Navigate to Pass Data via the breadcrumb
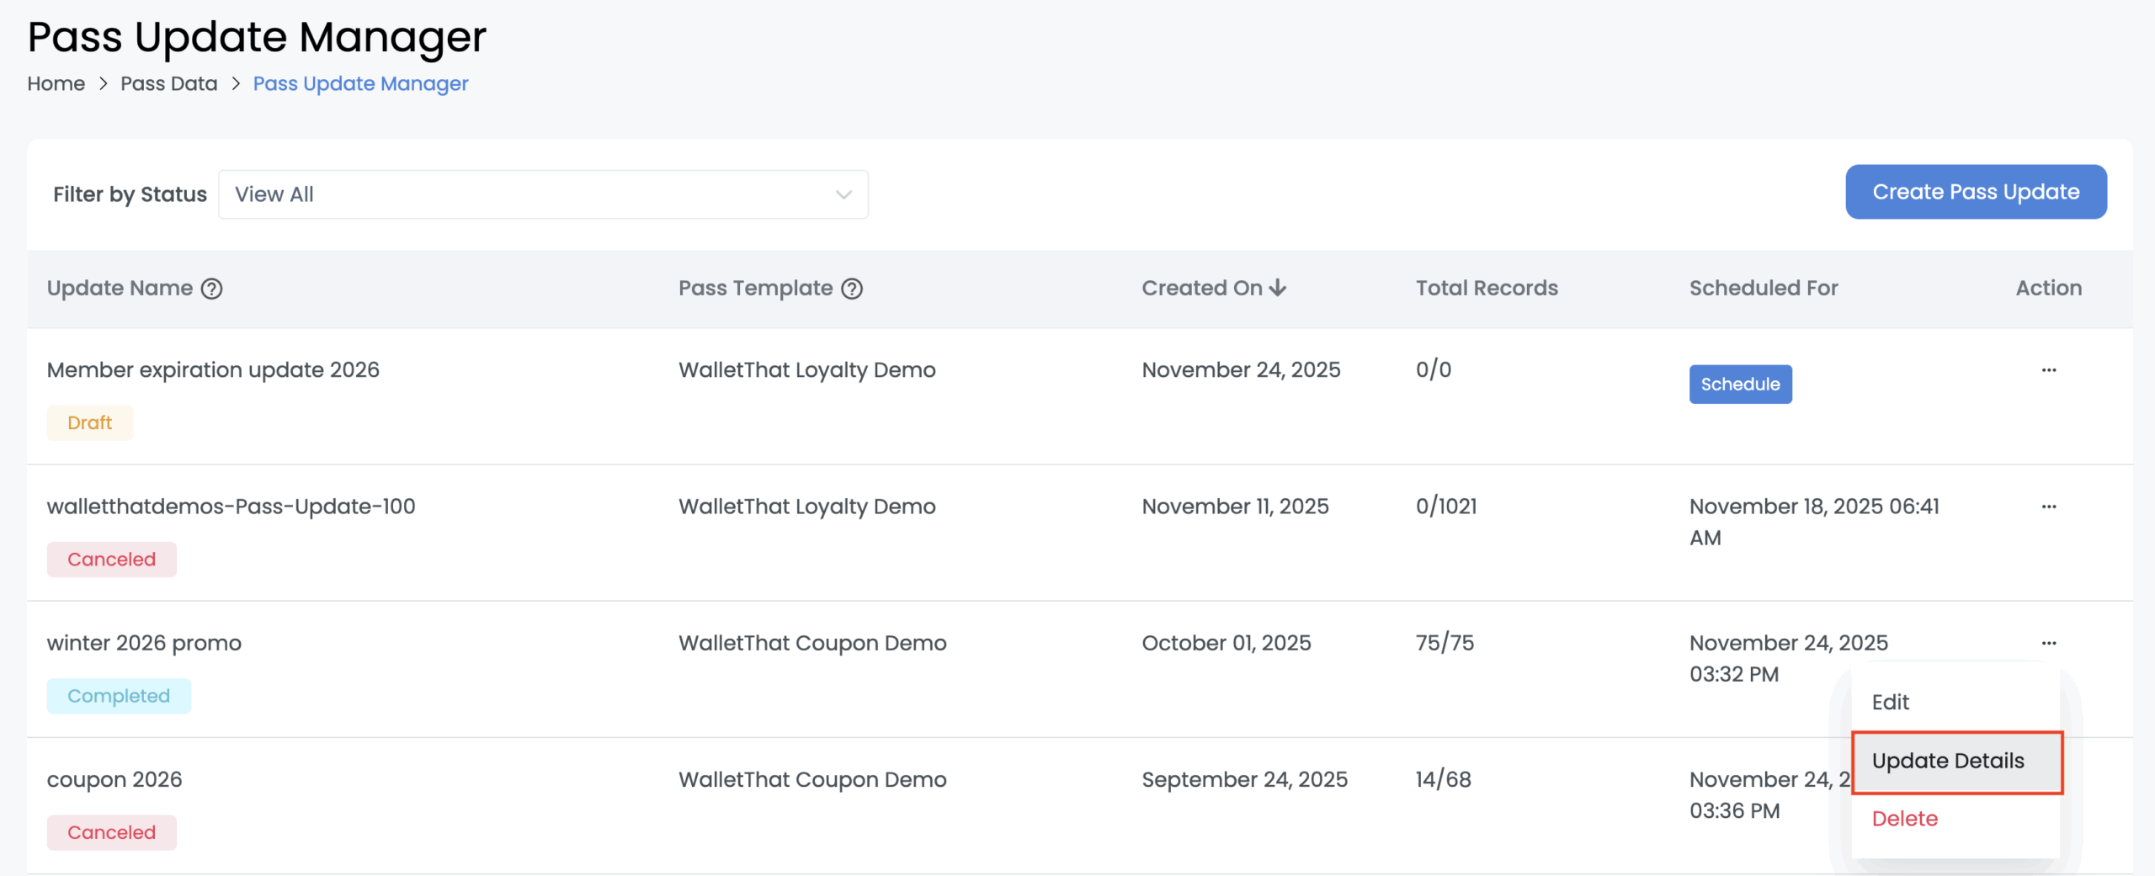The width and height of the screenshot is (2155, 876). click(x=168, y=83)
